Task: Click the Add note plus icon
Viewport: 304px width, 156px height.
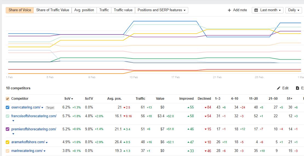Action: 229,10
